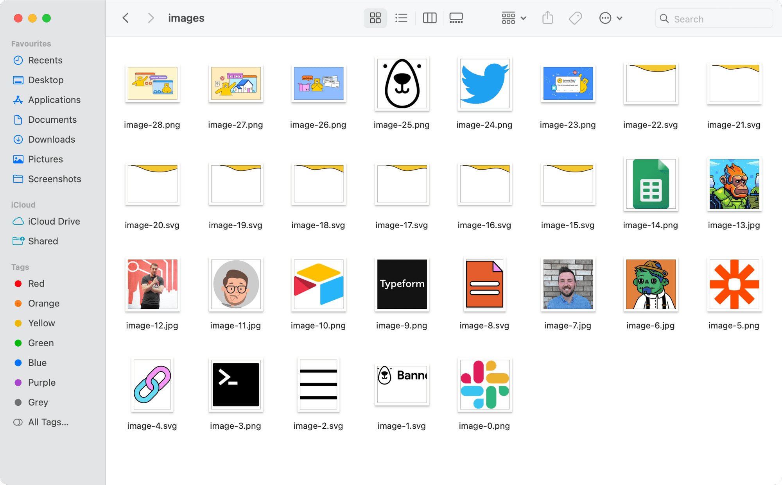Select the chain link icon image-4.svg

tap(152, 385)
